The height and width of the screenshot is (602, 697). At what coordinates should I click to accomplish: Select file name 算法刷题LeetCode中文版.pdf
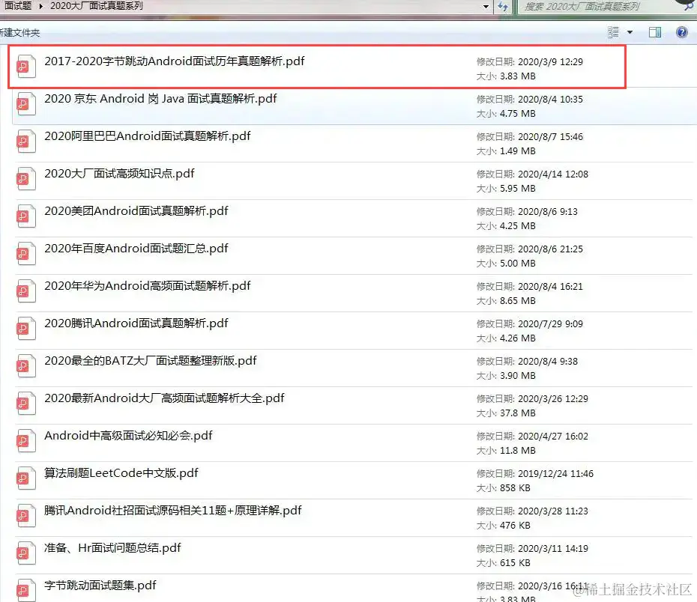(x=121, y=472)
